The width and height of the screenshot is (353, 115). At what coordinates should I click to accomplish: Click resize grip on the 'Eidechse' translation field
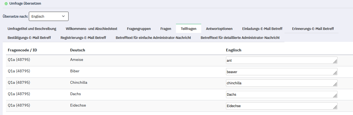335,107
